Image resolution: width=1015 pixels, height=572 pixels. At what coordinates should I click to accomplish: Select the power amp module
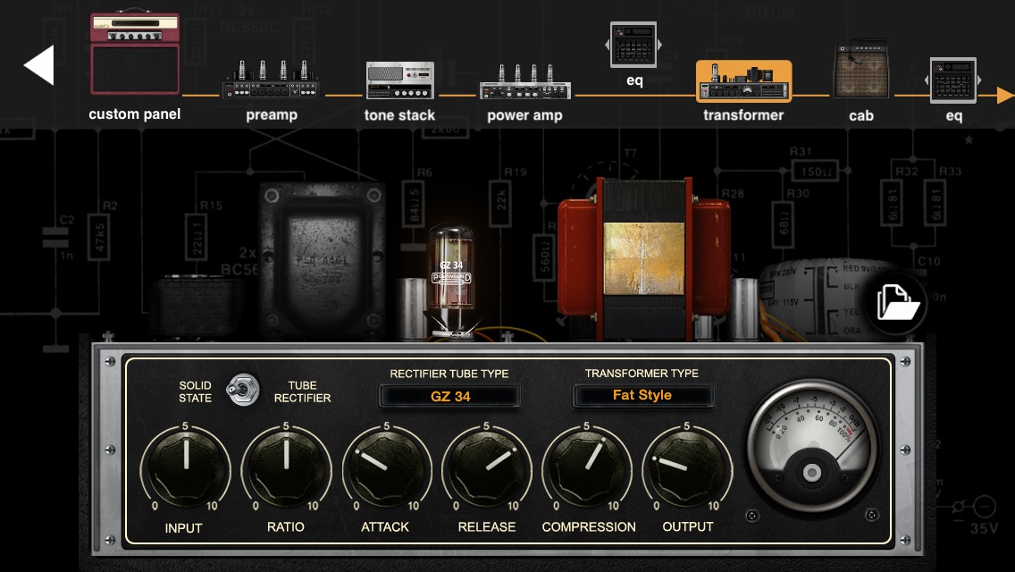(x=524, y=82)
